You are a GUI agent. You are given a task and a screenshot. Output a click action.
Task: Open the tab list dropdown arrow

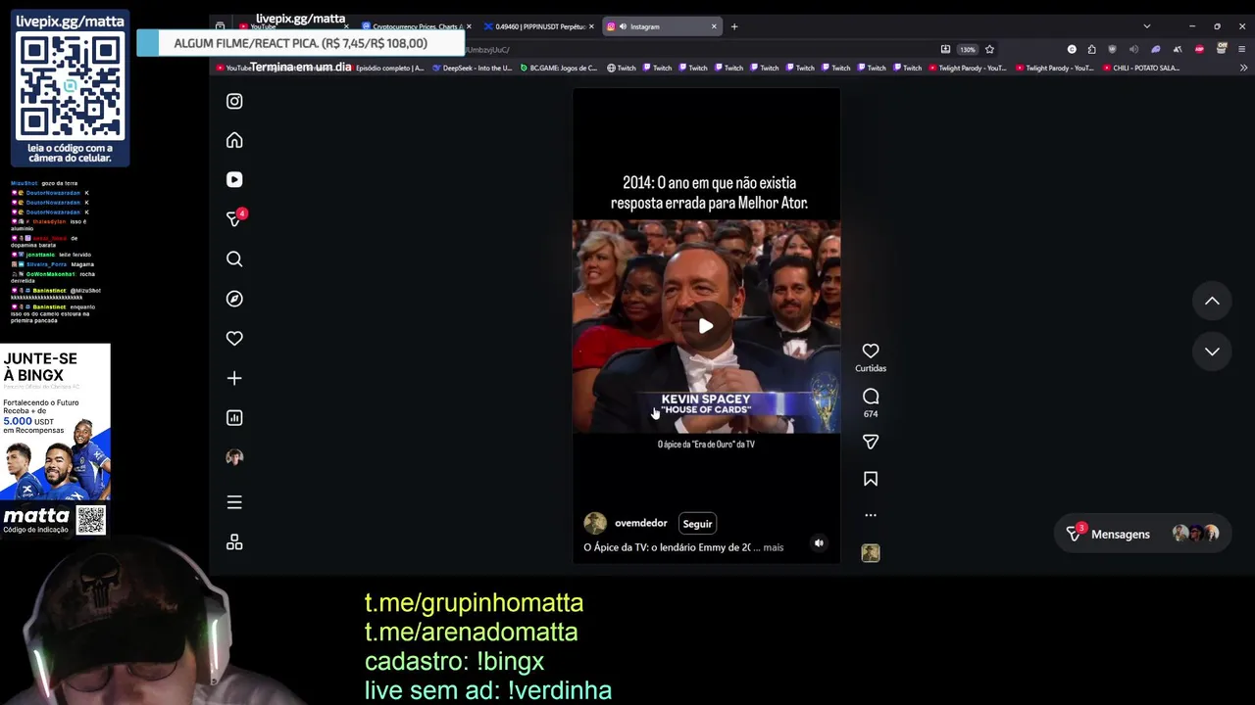click(1146, 26)
